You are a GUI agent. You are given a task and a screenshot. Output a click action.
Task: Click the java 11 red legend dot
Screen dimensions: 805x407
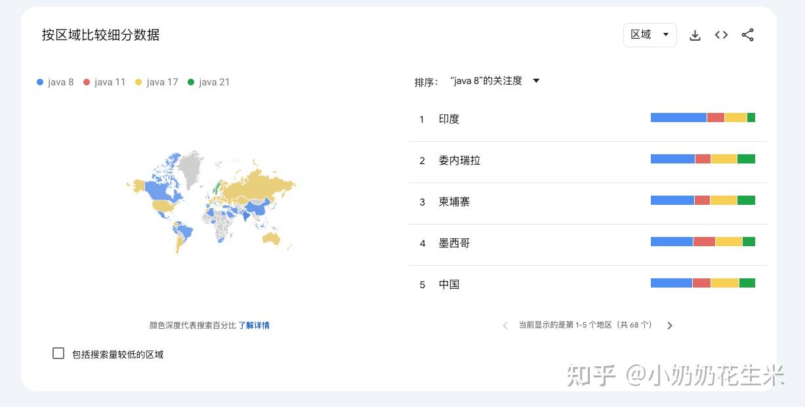click(x=88, y=81)
